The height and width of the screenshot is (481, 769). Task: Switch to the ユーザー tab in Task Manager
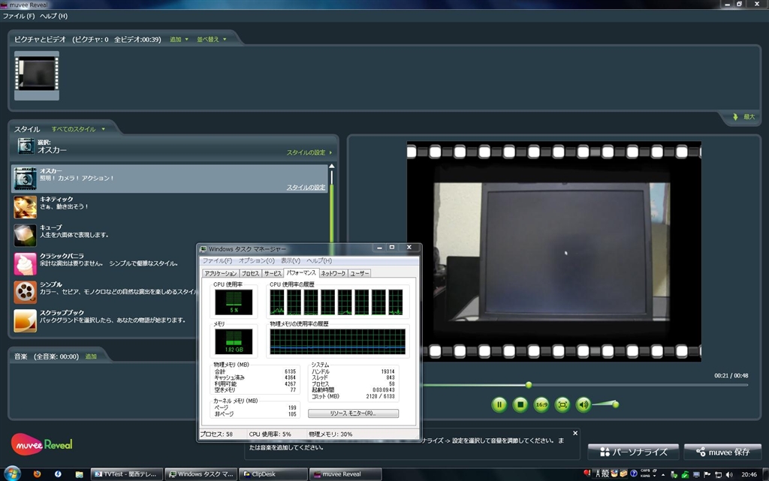(360, 273)
